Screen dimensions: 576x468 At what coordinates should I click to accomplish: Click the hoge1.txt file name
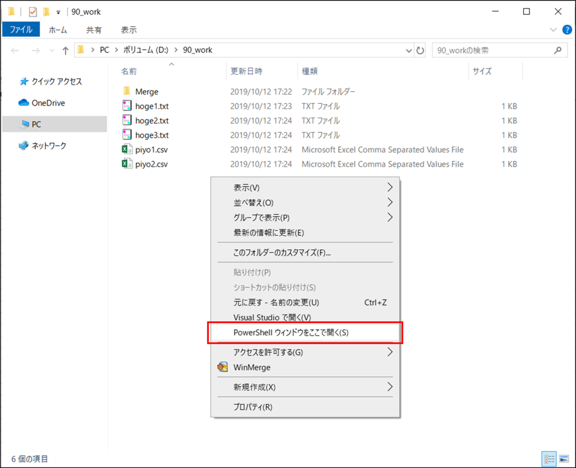tap(152, 106)
